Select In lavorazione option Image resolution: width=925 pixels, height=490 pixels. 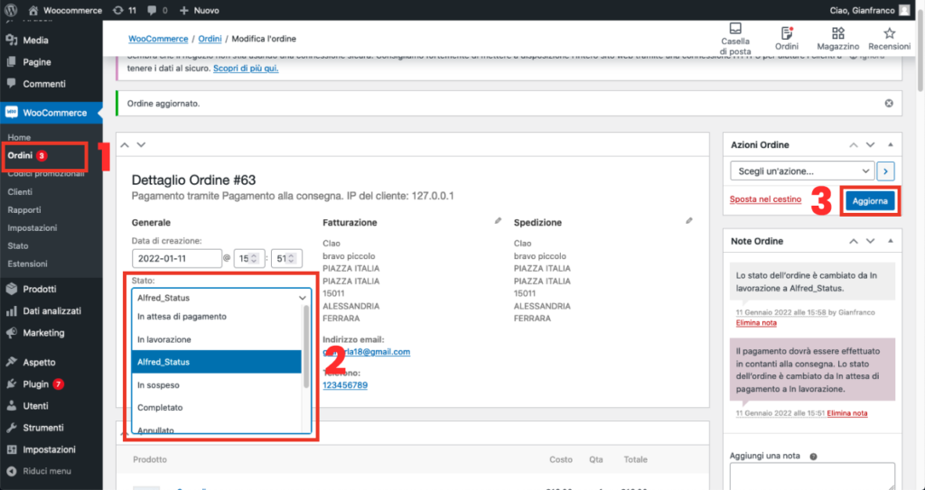217,339
